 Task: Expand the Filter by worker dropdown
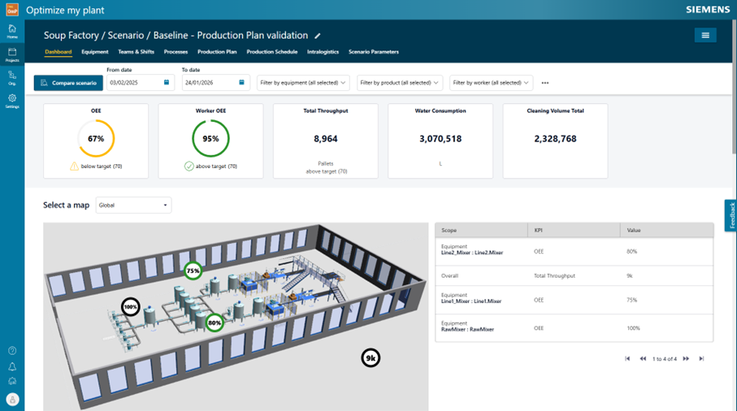[x=492, y=83]
